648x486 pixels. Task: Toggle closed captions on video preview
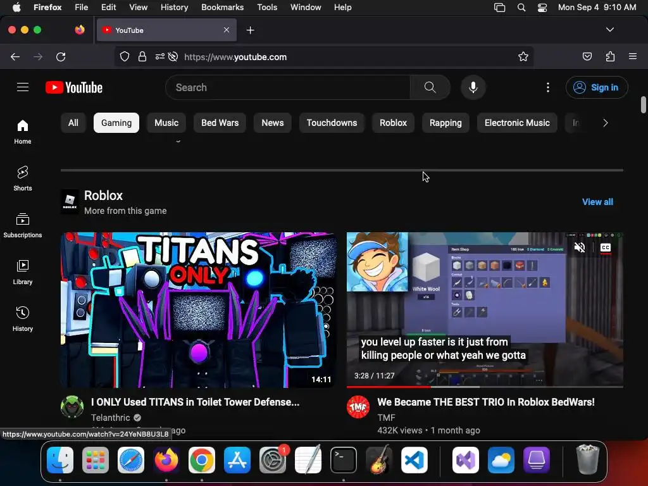(x=606, y=247)
